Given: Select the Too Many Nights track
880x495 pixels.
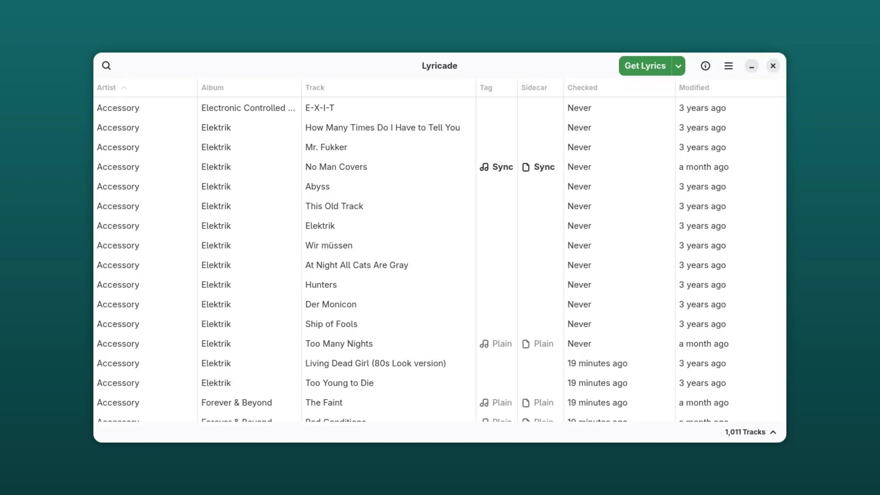Looking at the screenshot, I should pos(339,344).
